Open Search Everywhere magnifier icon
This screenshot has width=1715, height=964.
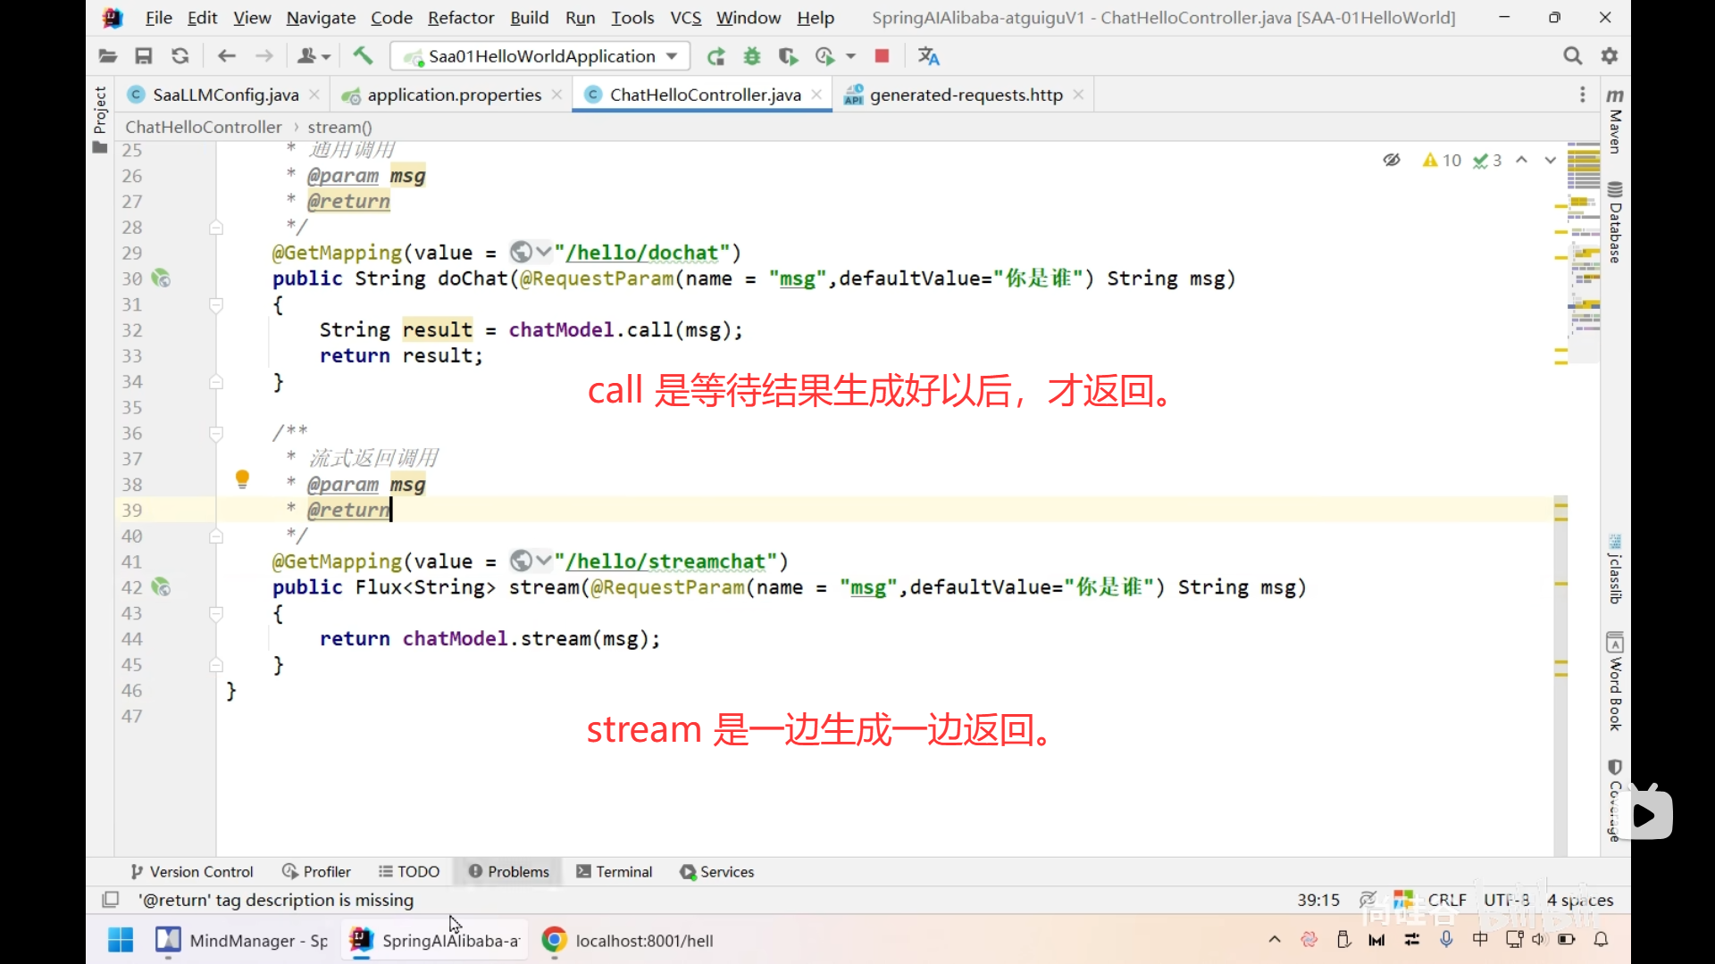click(1572, 56)
